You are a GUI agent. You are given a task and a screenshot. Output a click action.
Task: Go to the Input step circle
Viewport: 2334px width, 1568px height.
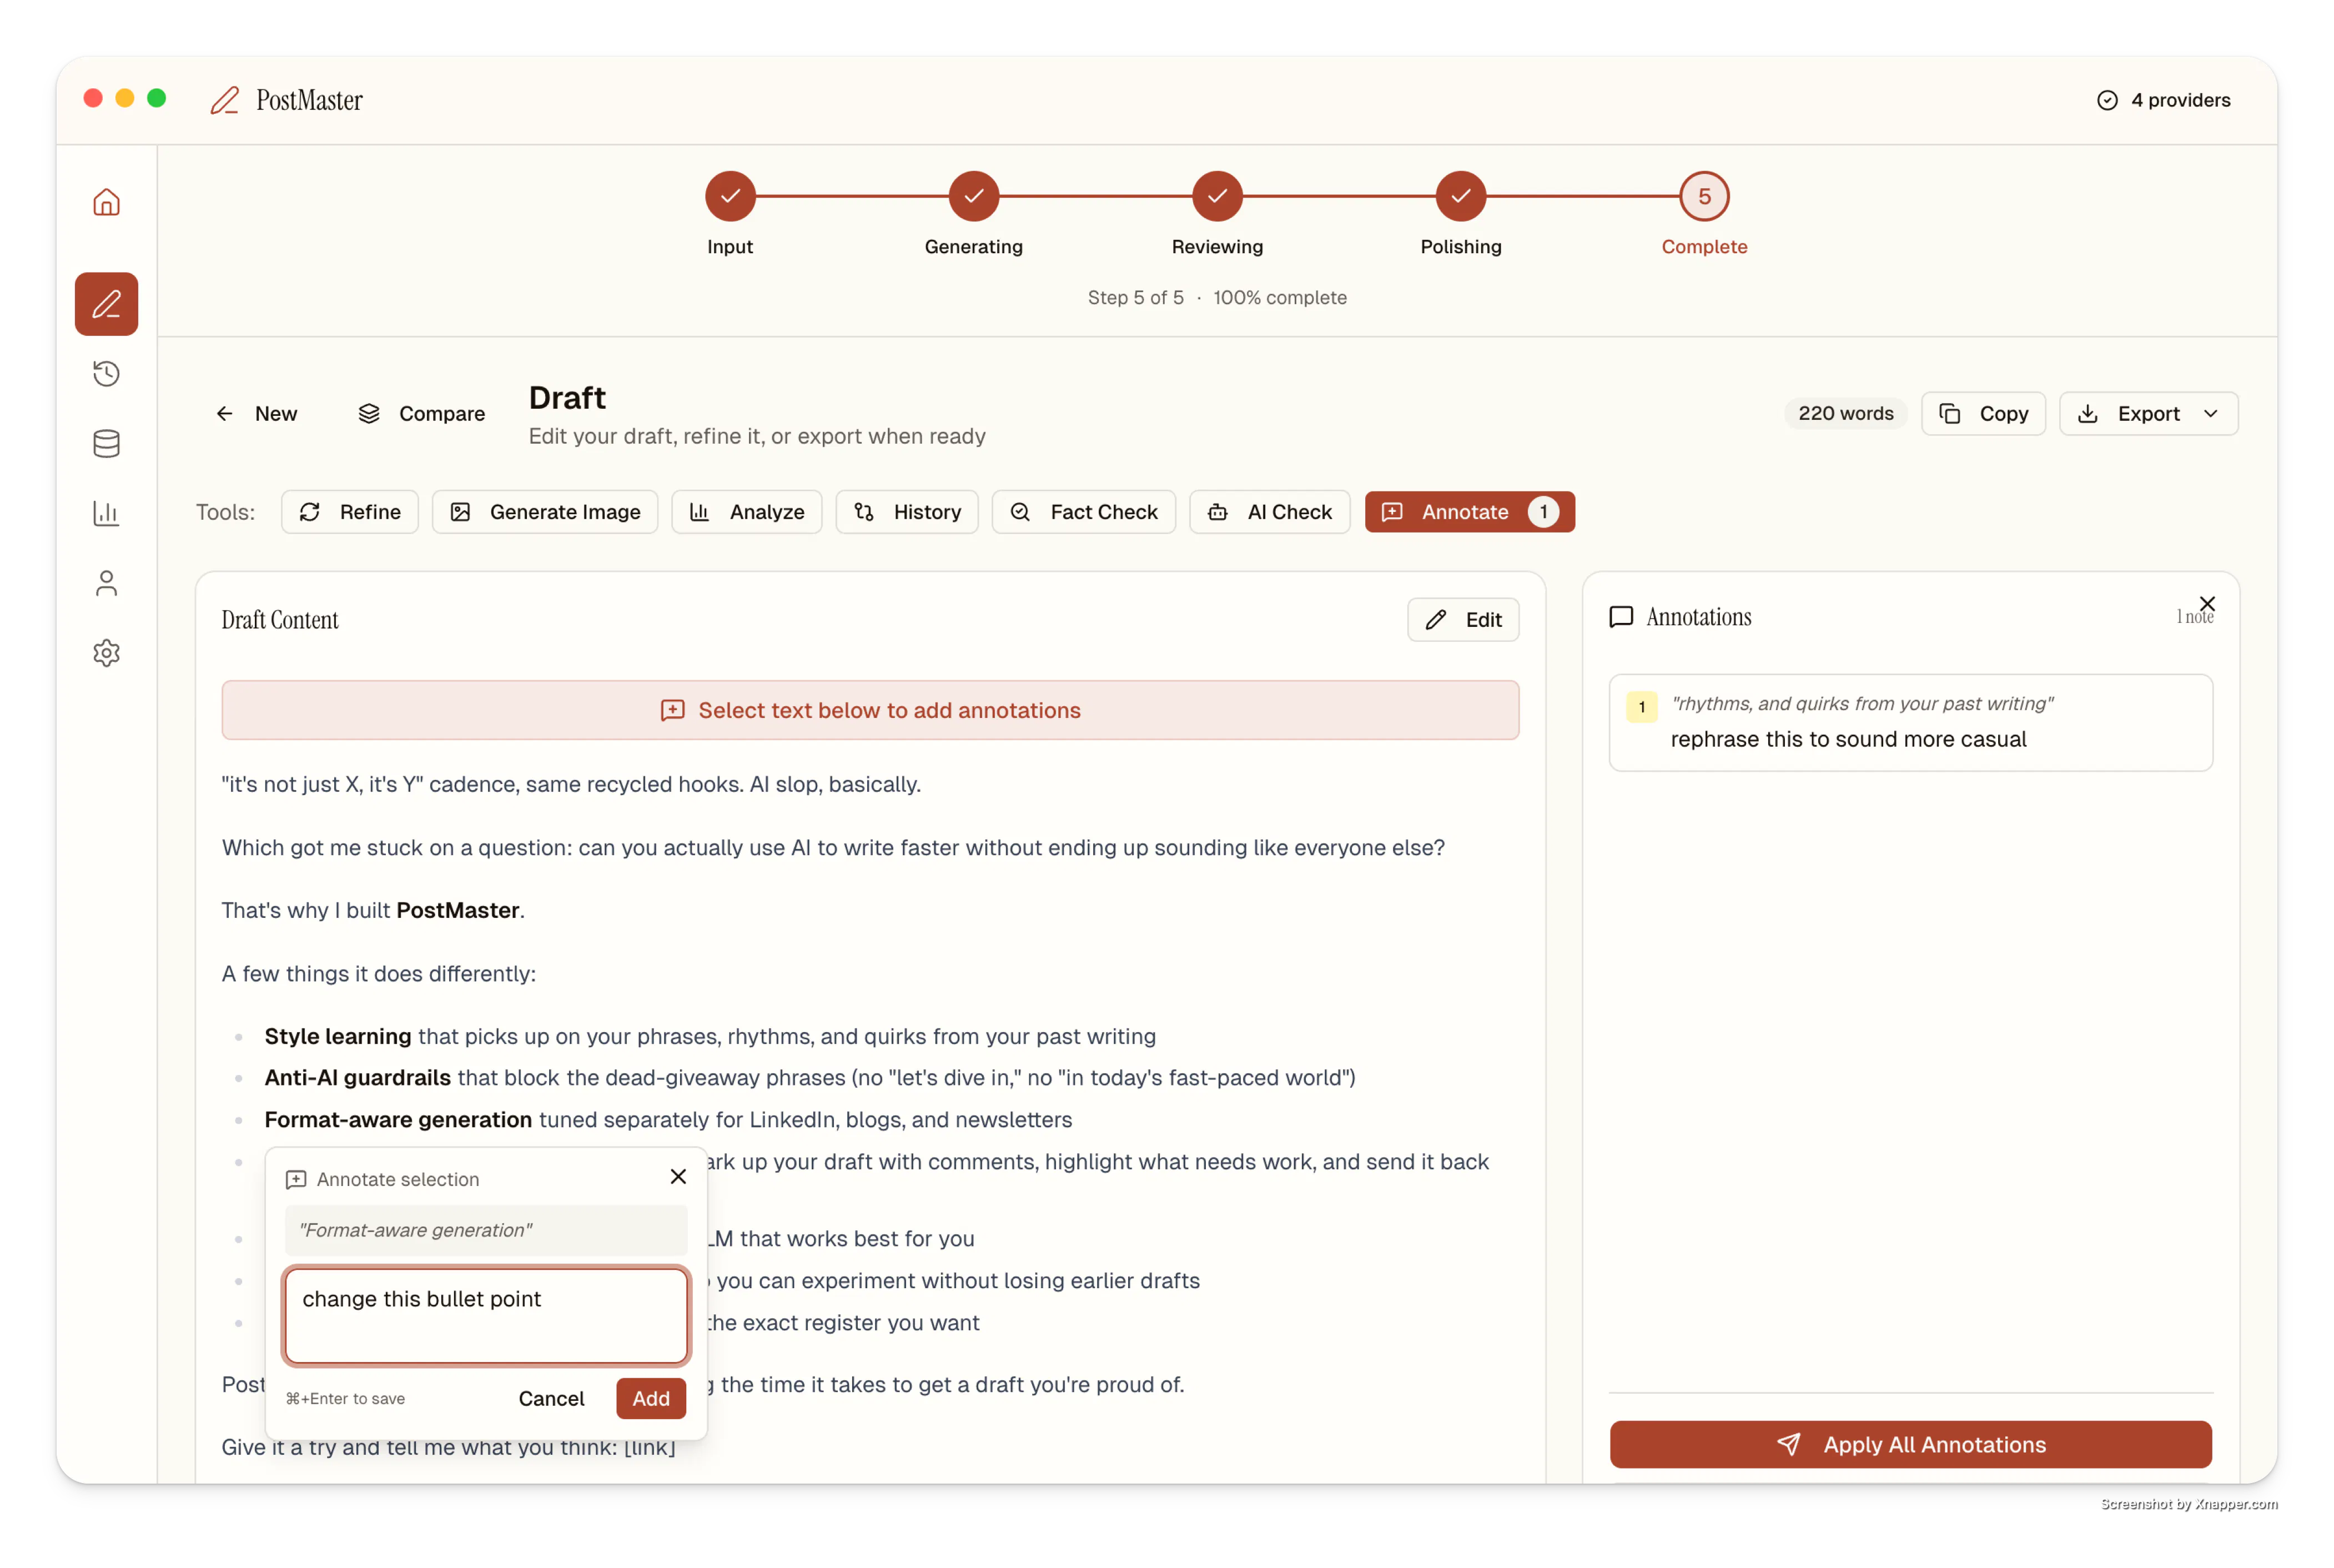(x=730, y=196)
